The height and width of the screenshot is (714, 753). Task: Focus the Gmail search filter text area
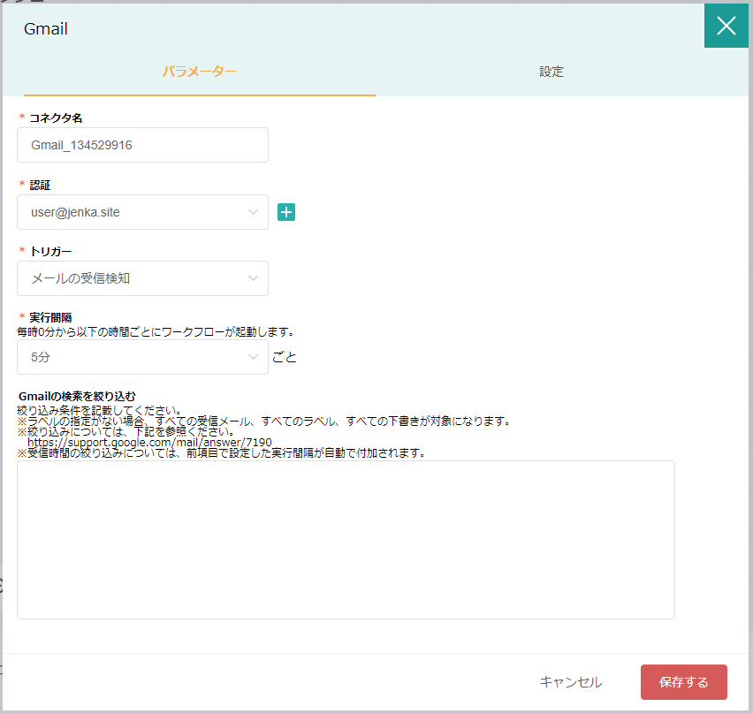coord(346,540)
